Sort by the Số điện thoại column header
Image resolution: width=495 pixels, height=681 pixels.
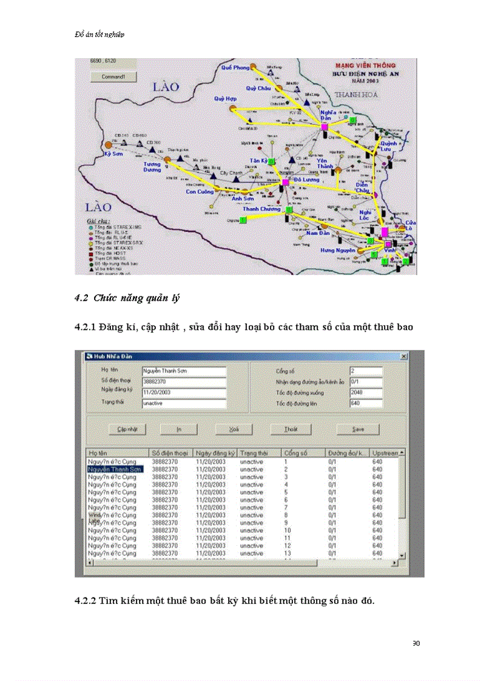click(x=170, y=453)
